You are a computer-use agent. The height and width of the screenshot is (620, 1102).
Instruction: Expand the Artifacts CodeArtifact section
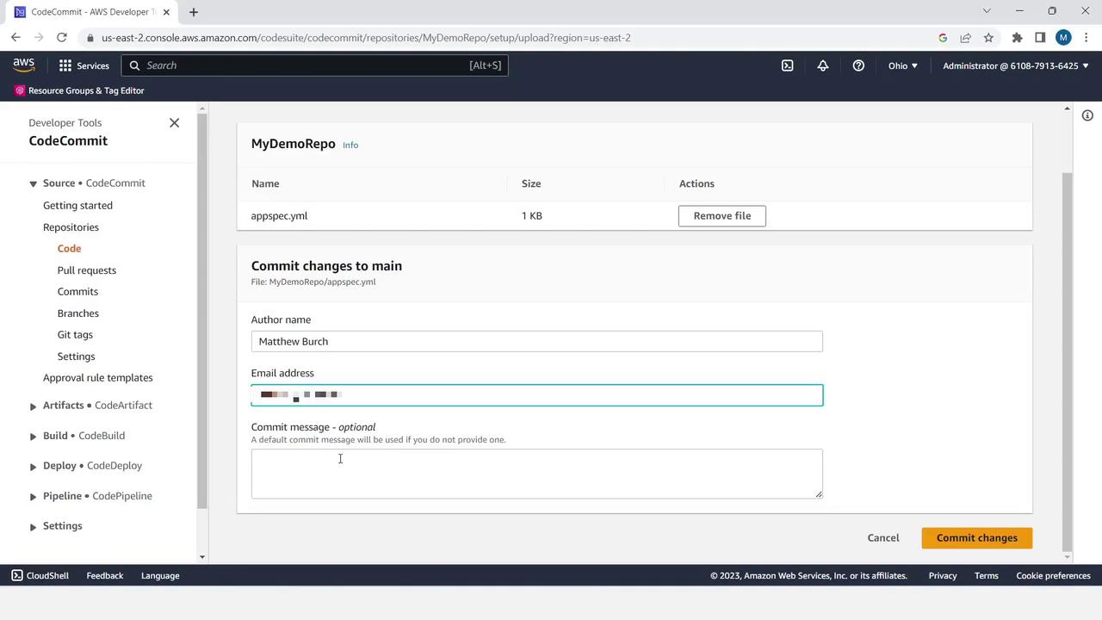33,406
